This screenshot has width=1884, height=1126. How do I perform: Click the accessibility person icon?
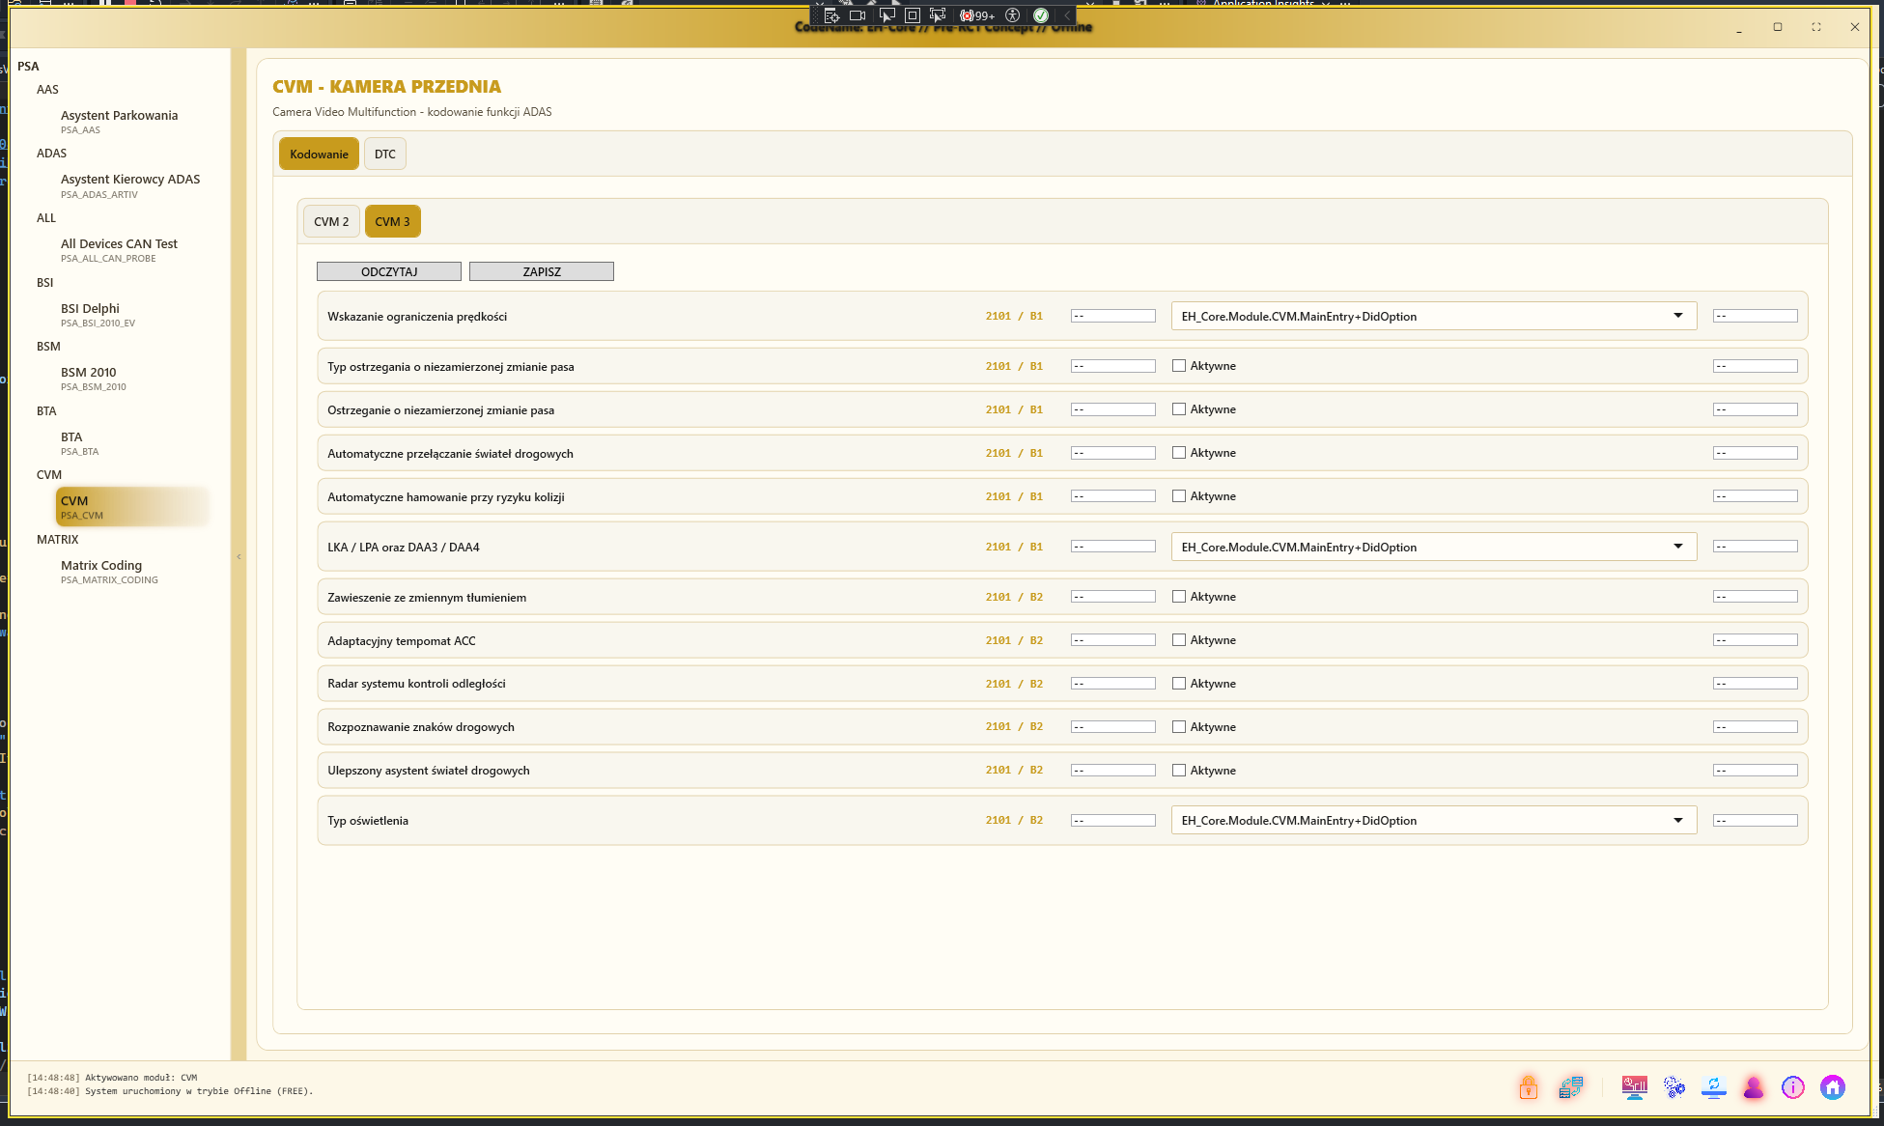pyautogui.click(x=1012, y=15)
